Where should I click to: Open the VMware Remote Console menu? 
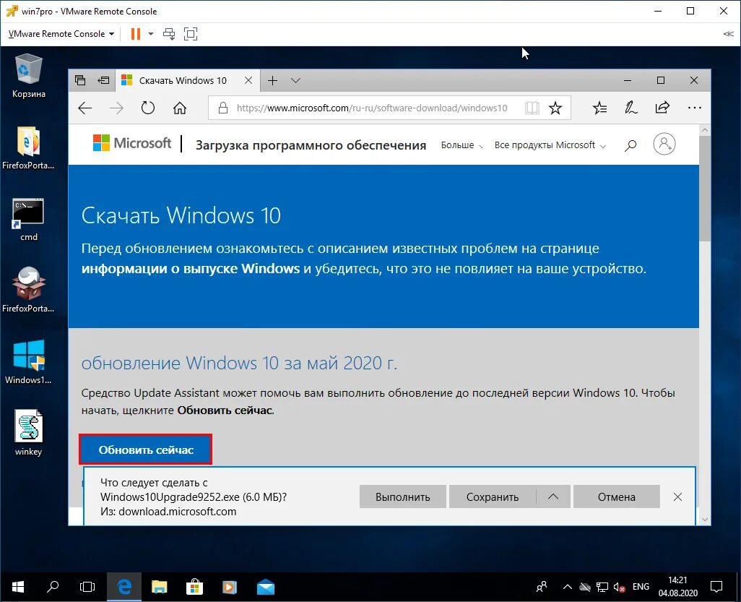click(x=61, y=33)
